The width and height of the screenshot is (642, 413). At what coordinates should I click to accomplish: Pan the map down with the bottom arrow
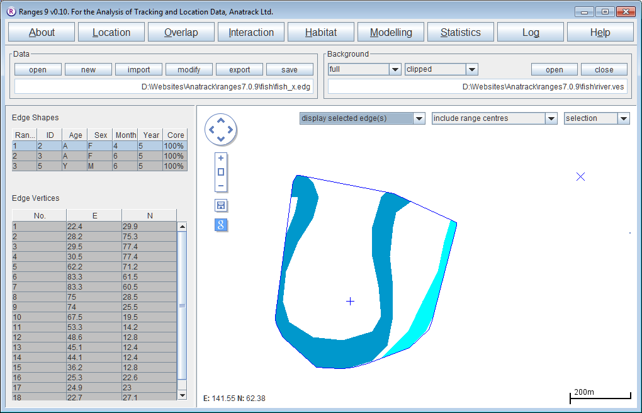click(x=220, y=139)
